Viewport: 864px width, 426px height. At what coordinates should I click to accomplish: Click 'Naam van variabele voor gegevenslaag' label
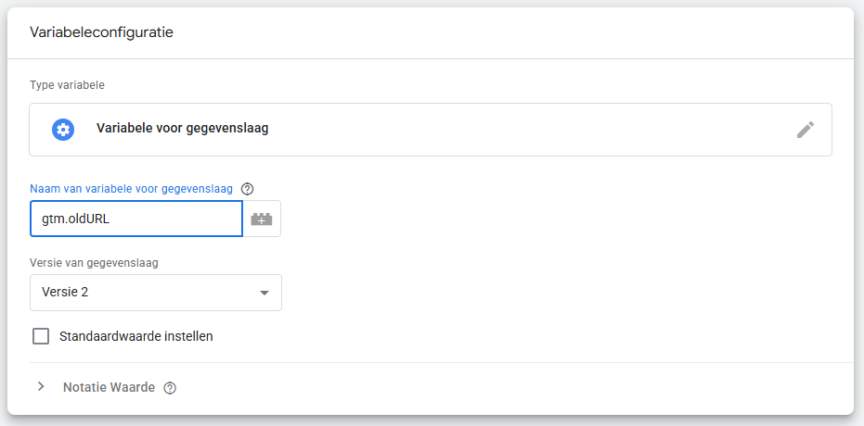pyautogui.click(x=131, y=188)
